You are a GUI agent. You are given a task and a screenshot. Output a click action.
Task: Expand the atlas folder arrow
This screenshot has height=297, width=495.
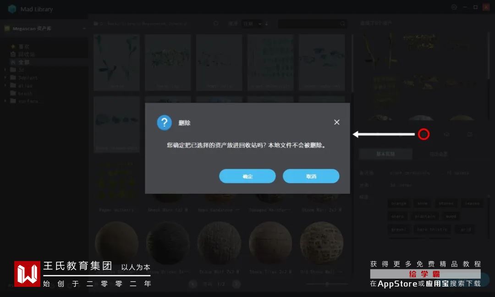5,86
